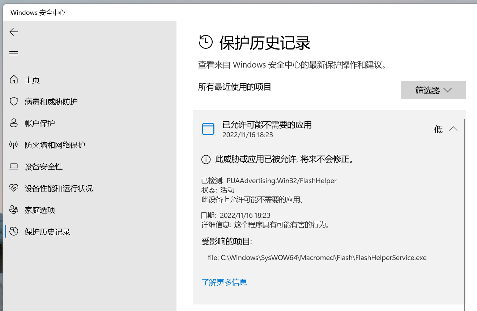The image size is (477, 311).
Task: Toggle the hamburger navigation menu
Action: click(14, 53)
